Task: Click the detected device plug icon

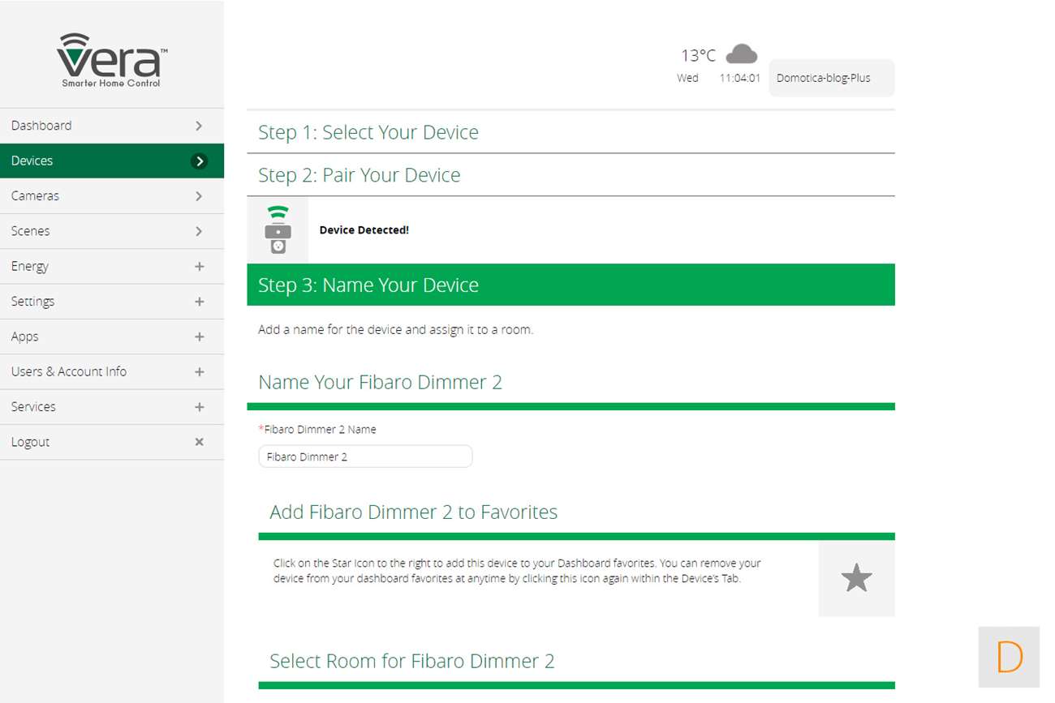Action: [278, 230]
